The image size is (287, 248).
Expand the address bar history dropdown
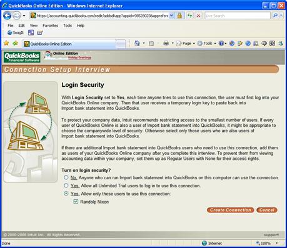point(171,16)
